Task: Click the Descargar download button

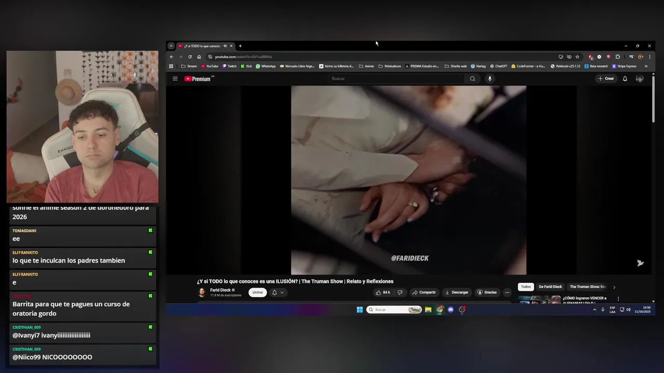Action: pyautogui.click(x=457, y=293)
